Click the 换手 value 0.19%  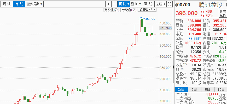click(x=196, y=47)
